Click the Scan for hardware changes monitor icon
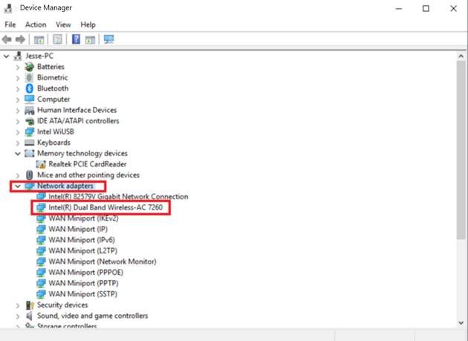 108,39
